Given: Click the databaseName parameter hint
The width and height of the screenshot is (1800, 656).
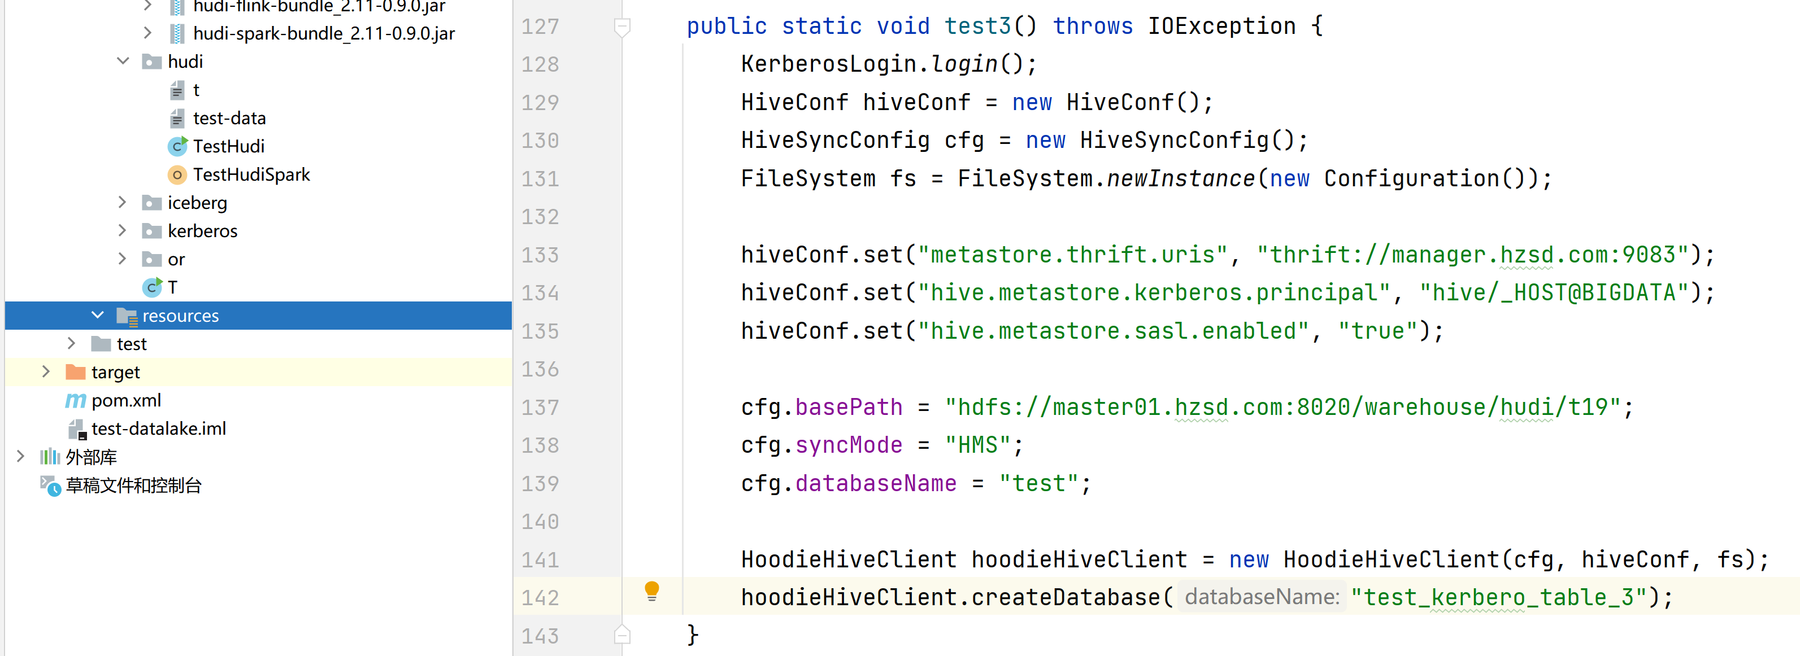Looking at the screenshot, I should click(1262, 597).
